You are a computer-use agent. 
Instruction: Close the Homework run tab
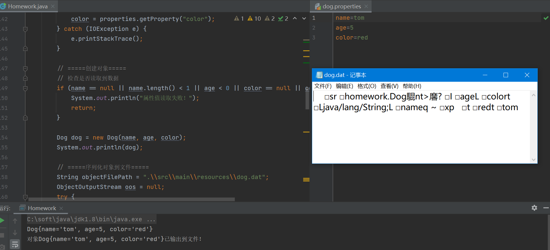(61, 208)
